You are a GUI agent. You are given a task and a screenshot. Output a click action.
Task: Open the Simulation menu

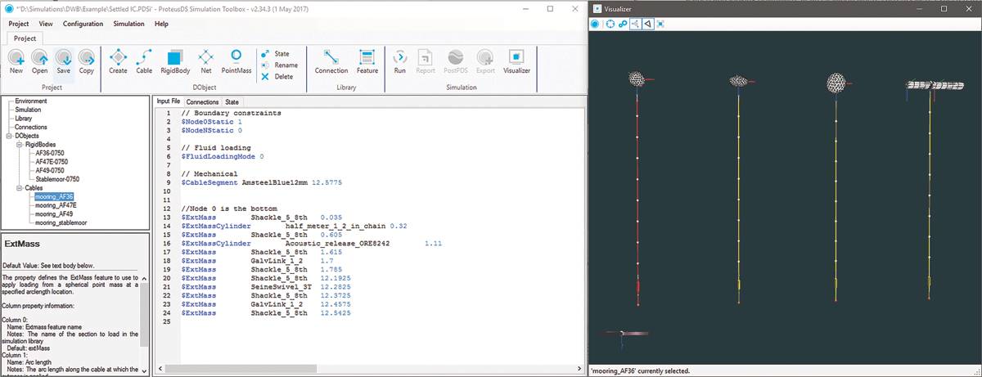[128, 24]
